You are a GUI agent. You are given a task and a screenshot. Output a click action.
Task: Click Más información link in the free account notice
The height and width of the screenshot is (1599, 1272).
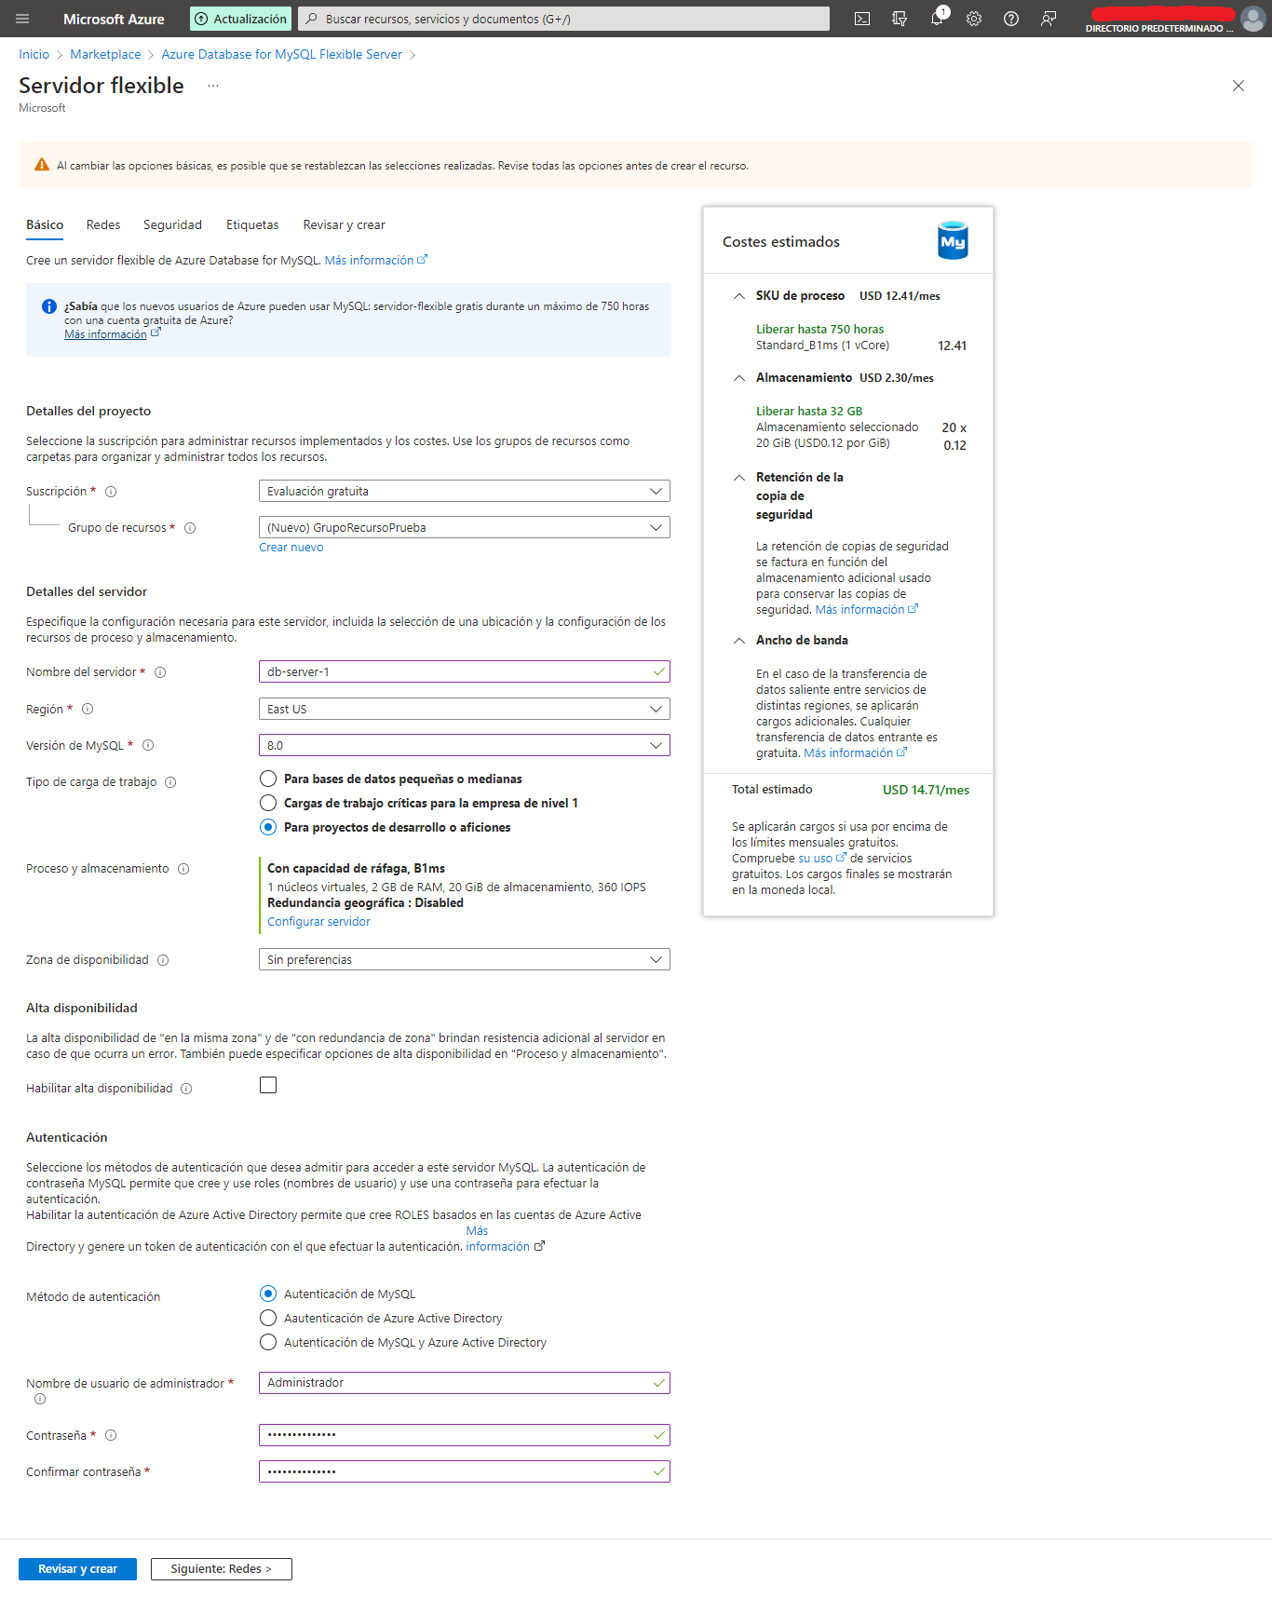[x=112, y=334]
